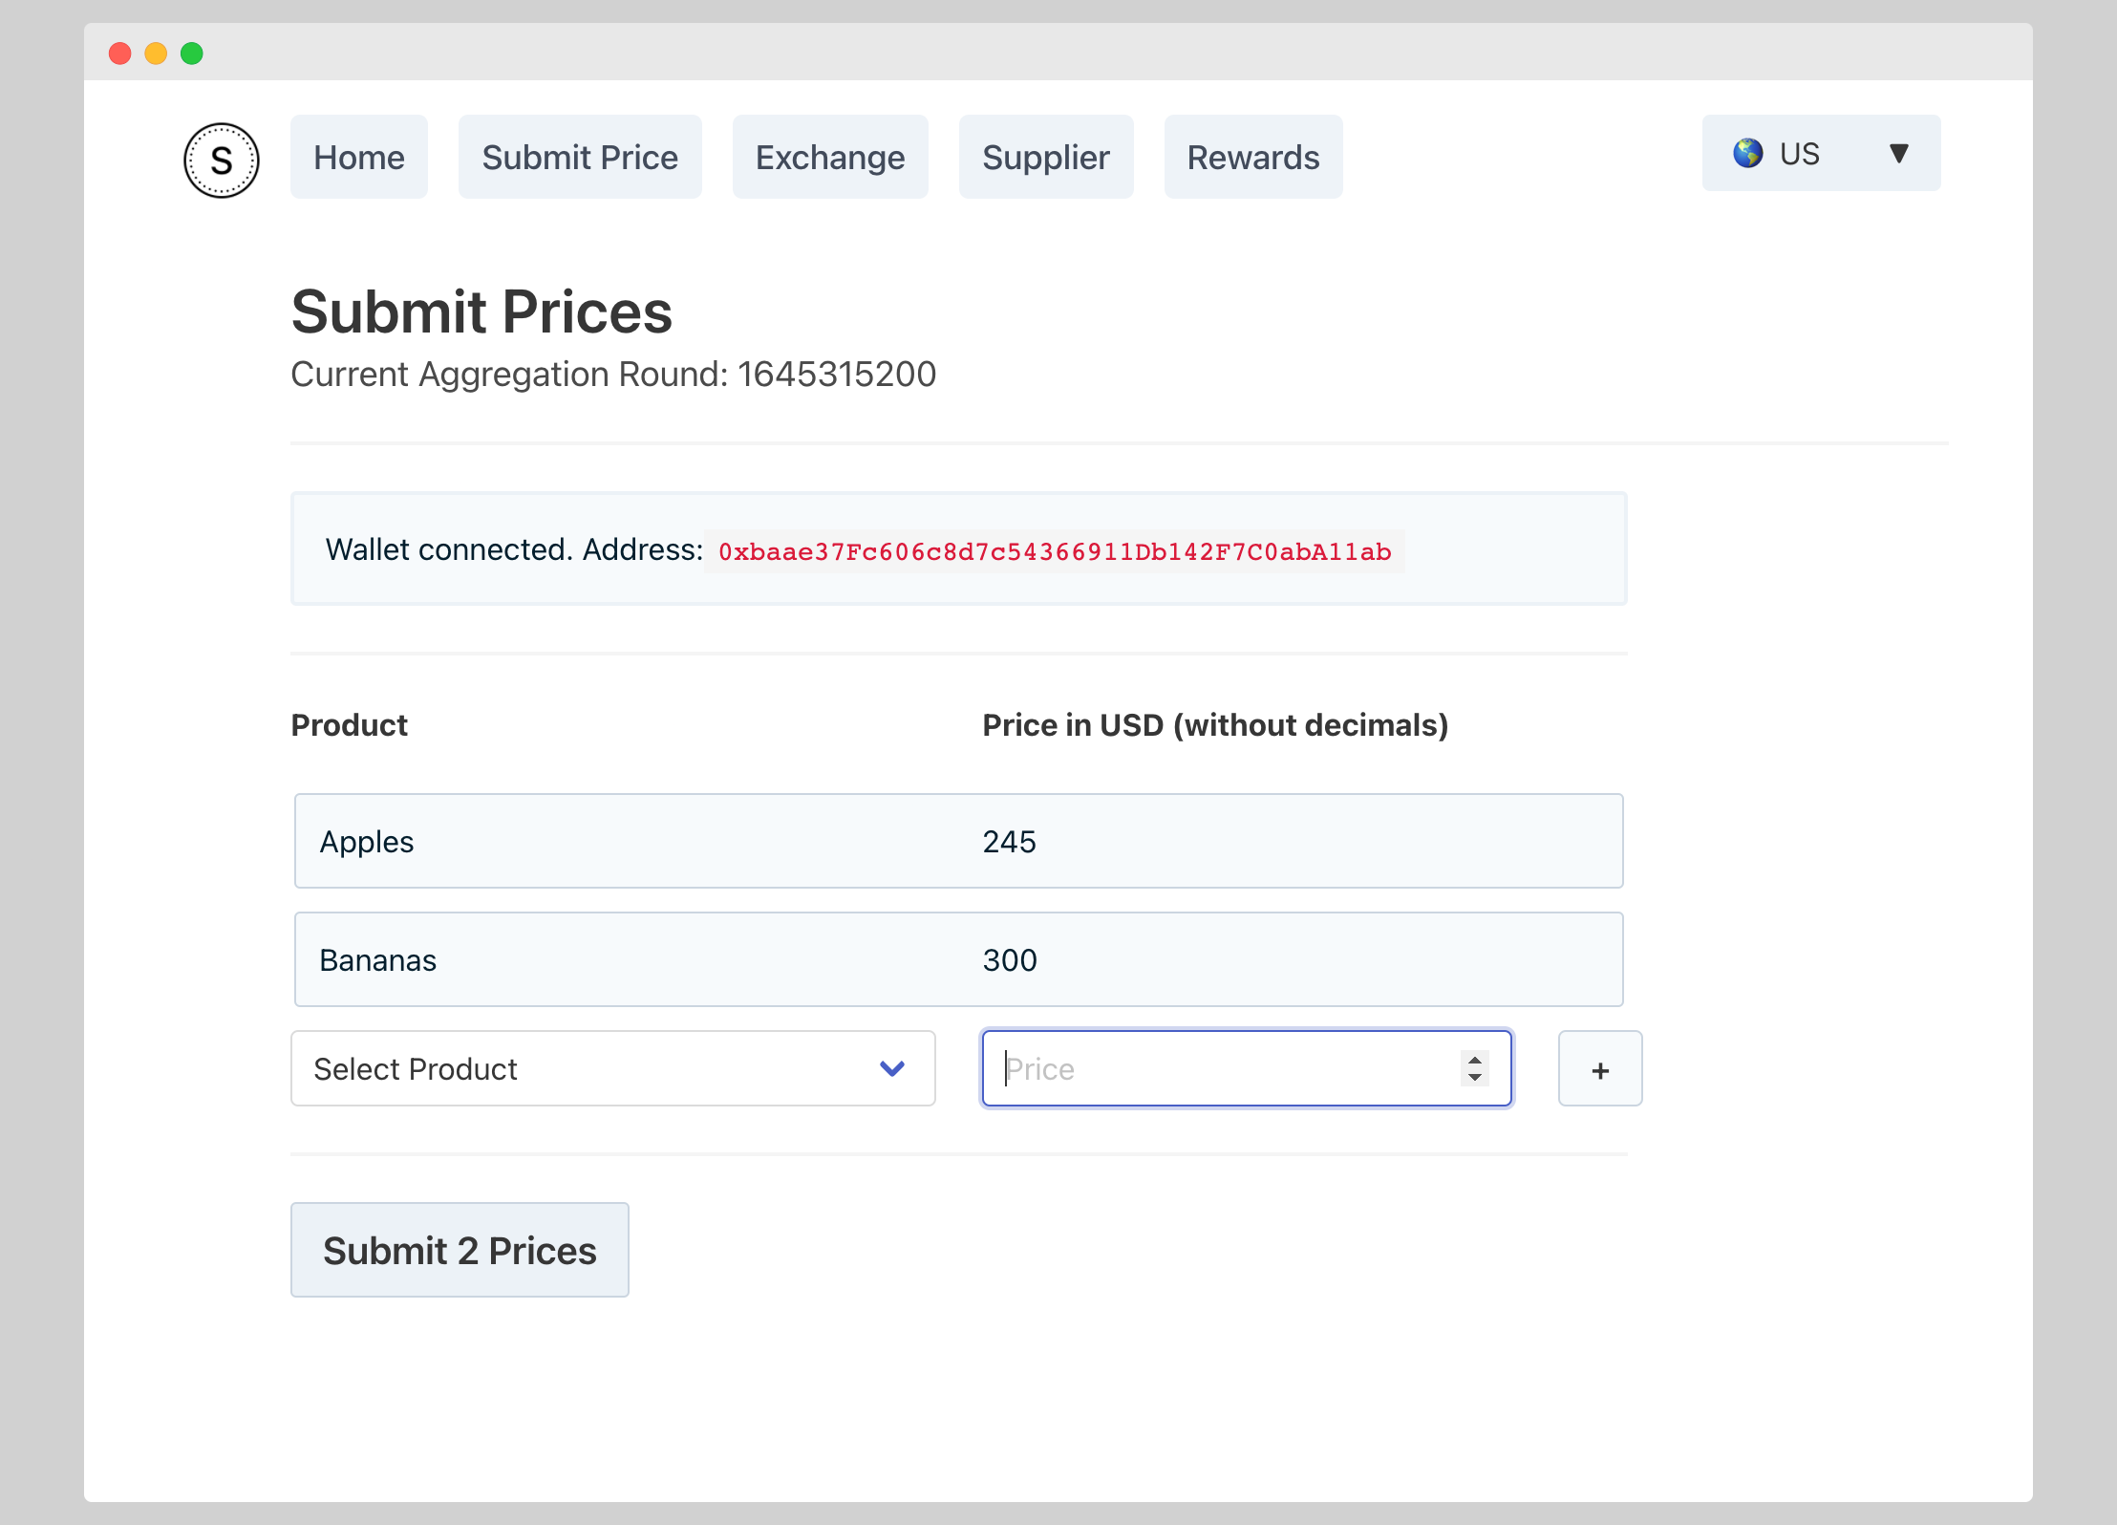Decrement price with stepper down arrow
Screen dimensions: 2117x1525
[x=1475, y=1078]
